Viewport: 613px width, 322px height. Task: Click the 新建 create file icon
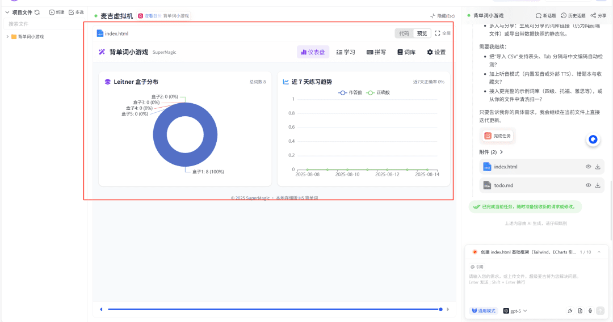[x=52, y=12]
